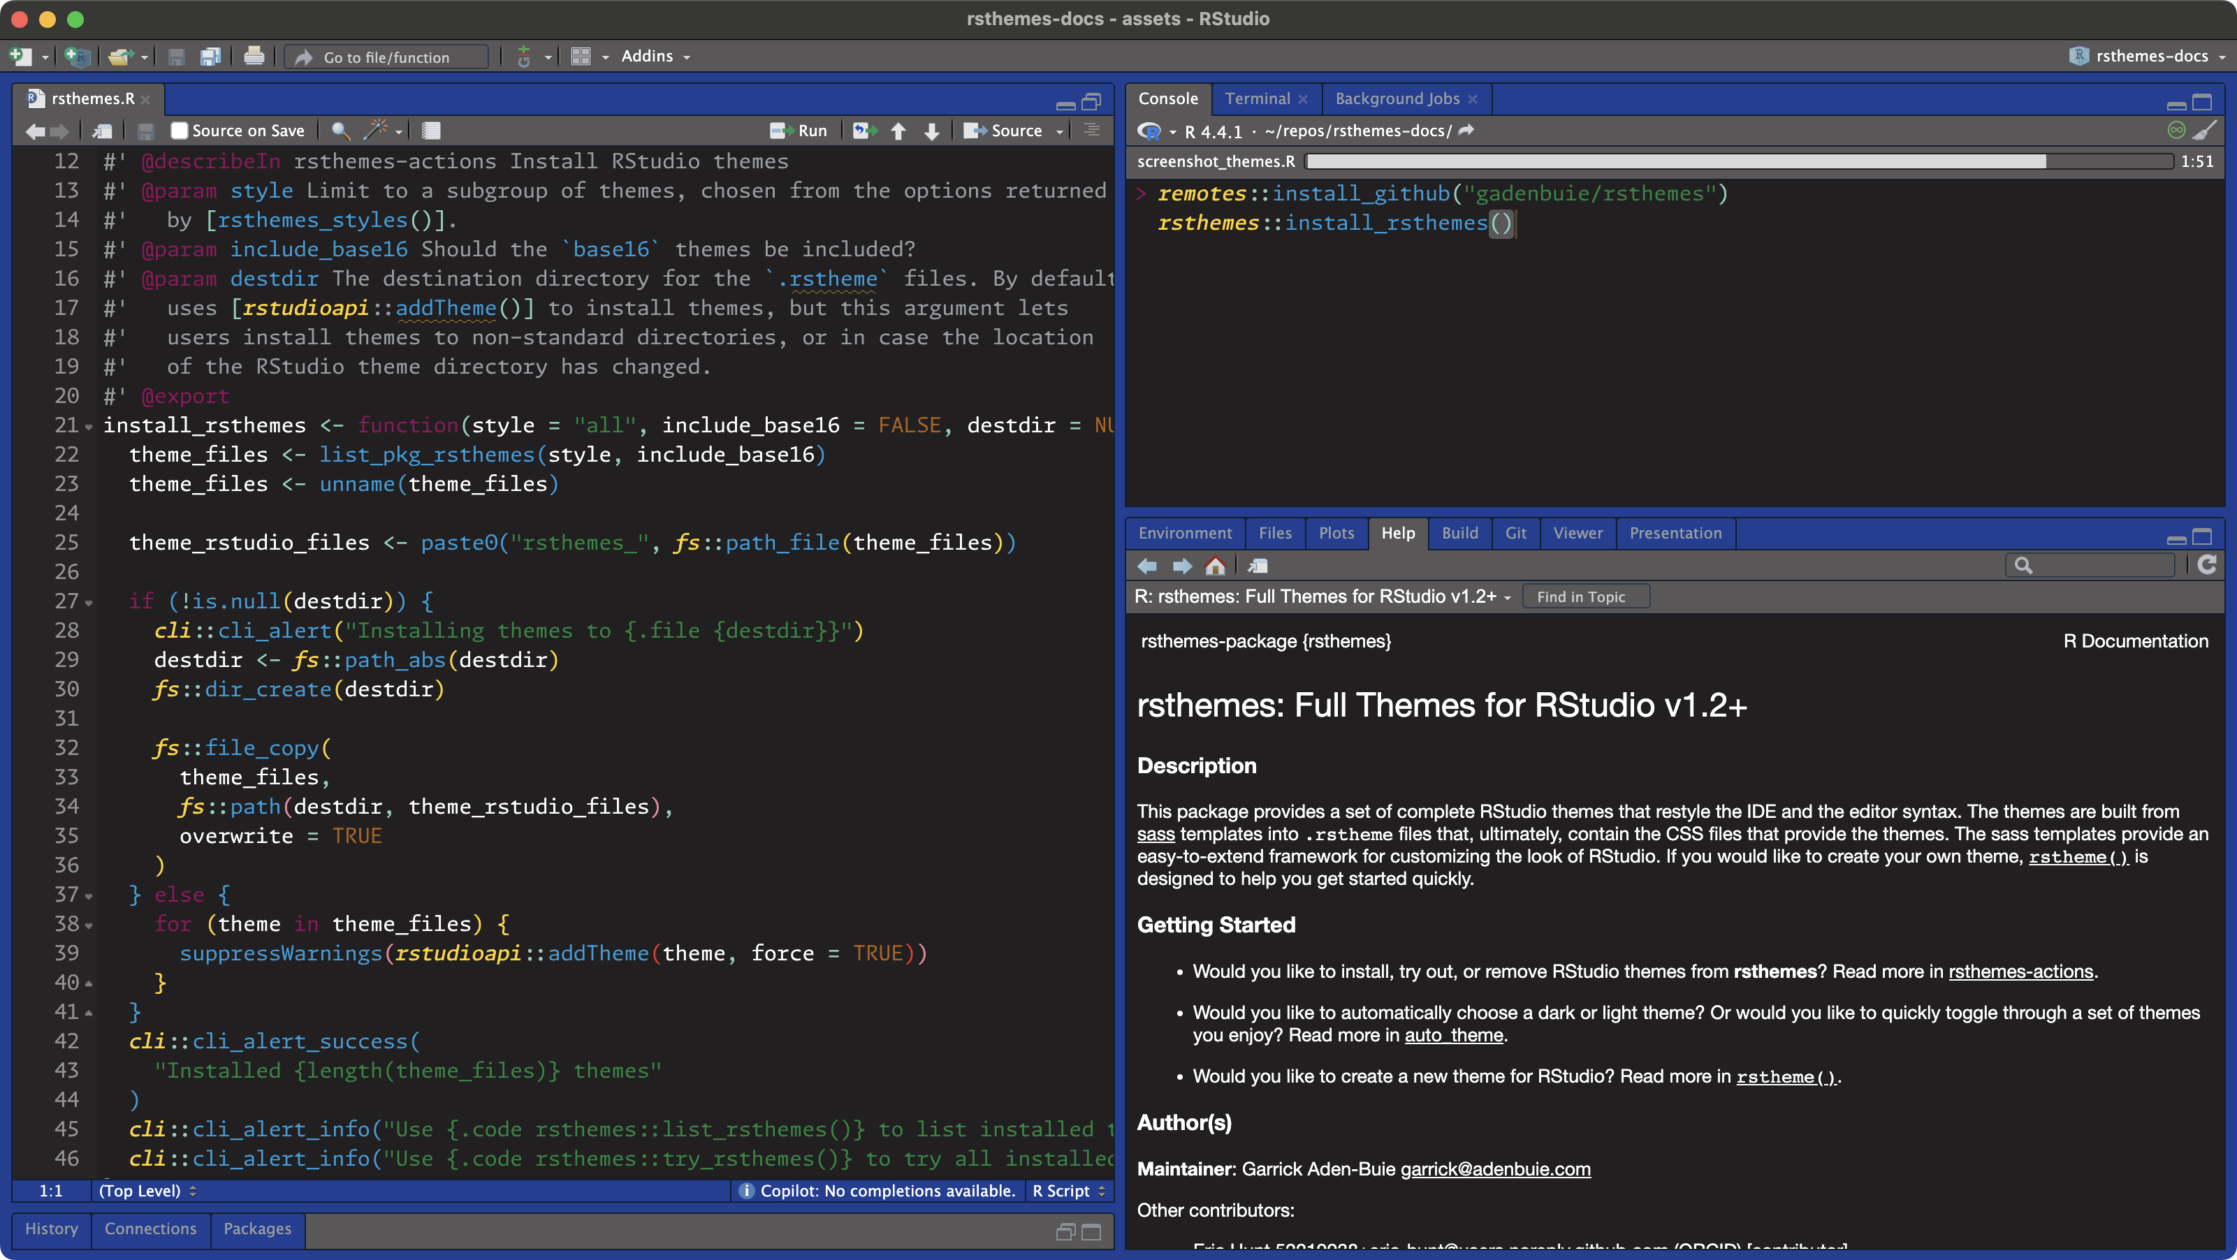
Task: Click the Find in Topic field
Action: 1584,596
